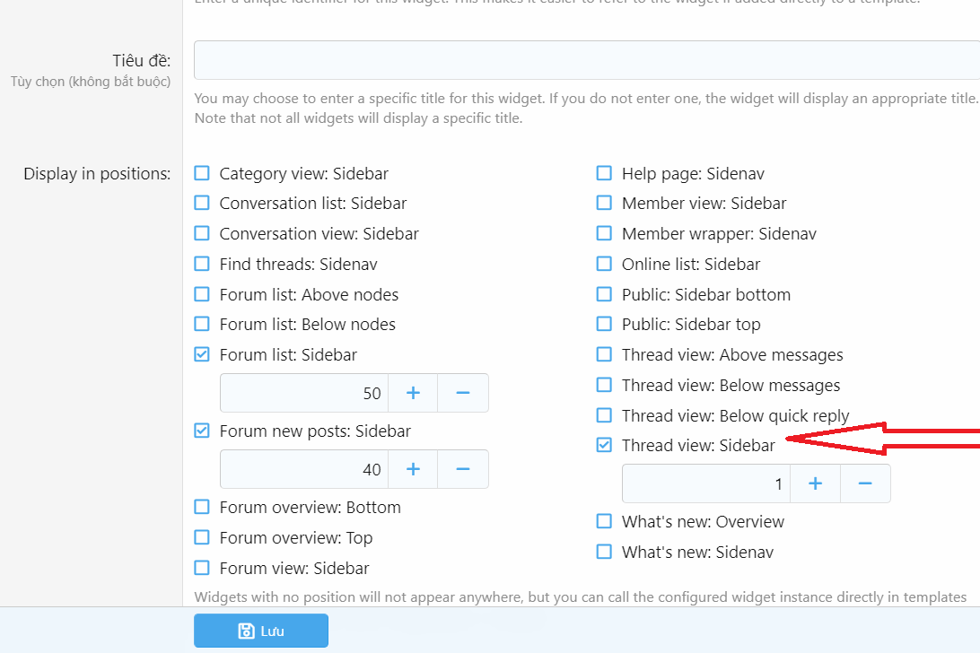Decrement Thread view Sidebar order value

point(865,483)
